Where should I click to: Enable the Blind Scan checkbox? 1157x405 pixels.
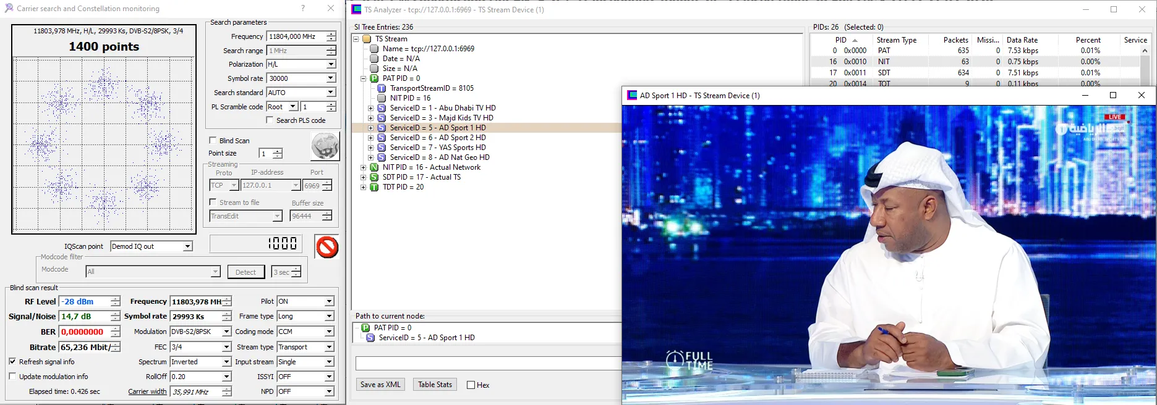213,140
